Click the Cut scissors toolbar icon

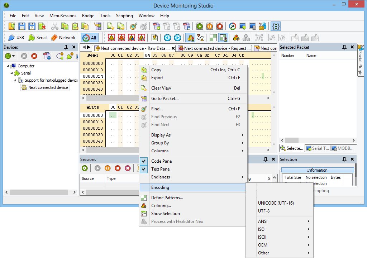pos(54,26)
